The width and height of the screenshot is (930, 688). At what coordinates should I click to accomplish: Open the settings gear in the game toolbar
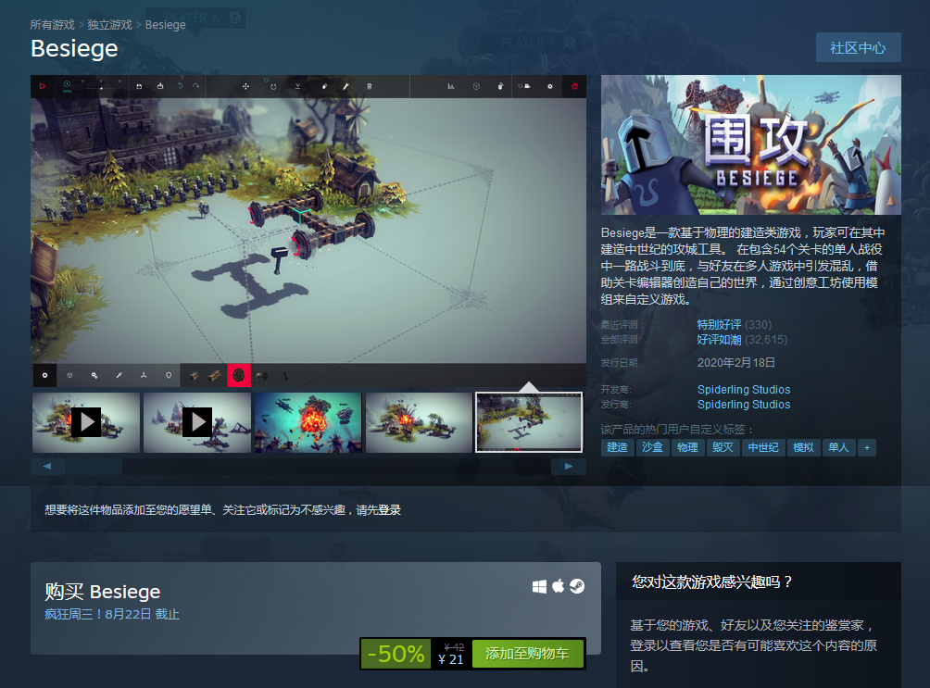tap(550, 85)
